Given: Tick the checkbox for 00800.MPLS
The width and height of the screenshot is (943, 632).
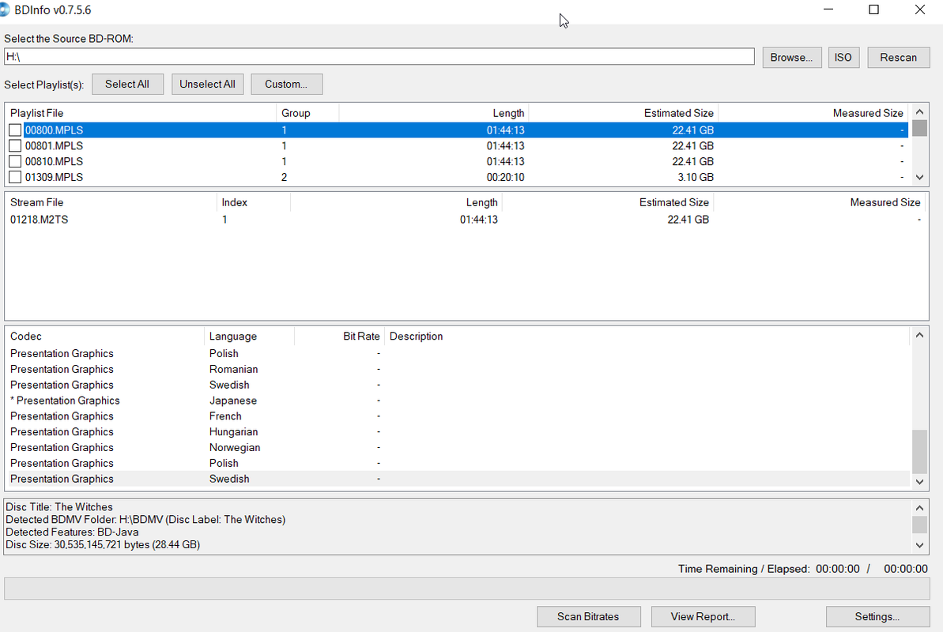Looking at the screenshot, I should click(x=15, y=130).
